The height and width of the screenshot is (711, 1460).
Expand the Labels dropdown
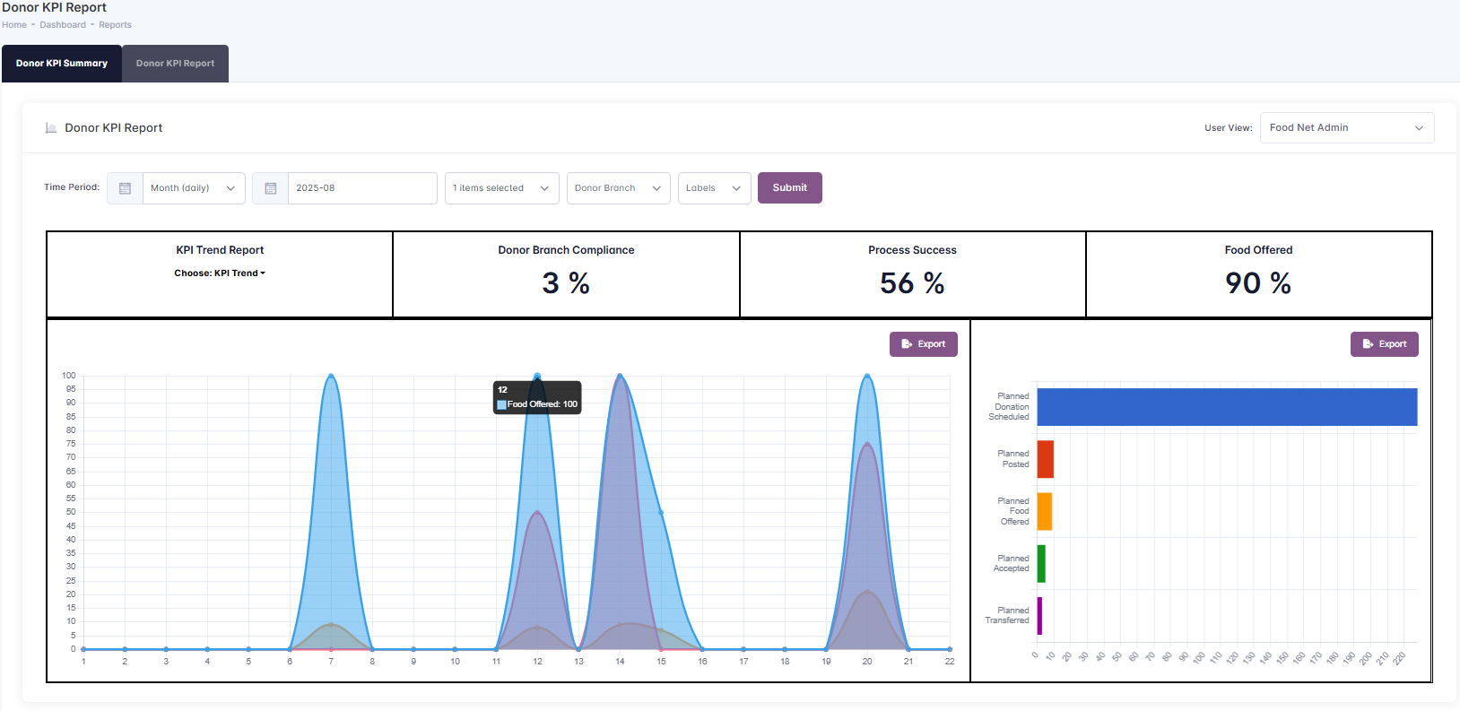[714, 188]
